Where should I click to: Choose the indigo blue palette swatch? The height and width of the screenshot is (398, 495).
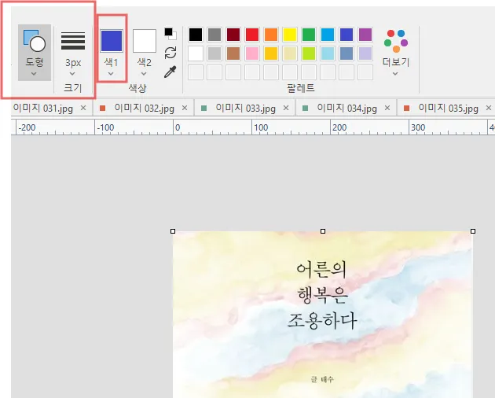pyautogui.click(x=346, y=35)
